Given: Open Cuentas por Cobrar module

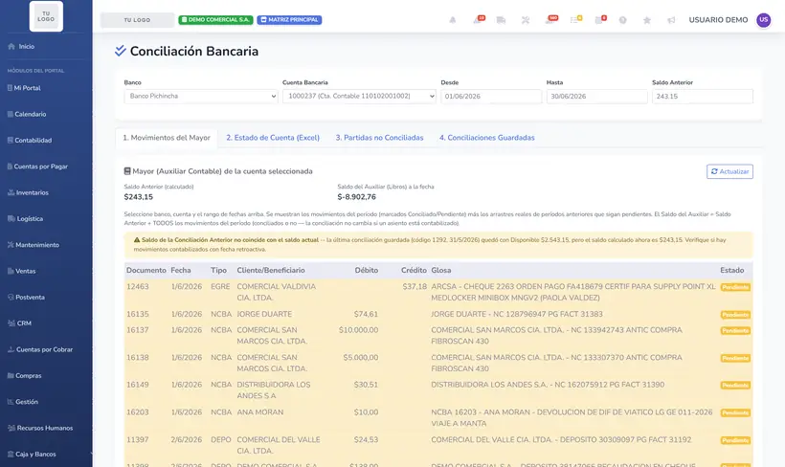Looking at the screenshot, I should 40,349.
